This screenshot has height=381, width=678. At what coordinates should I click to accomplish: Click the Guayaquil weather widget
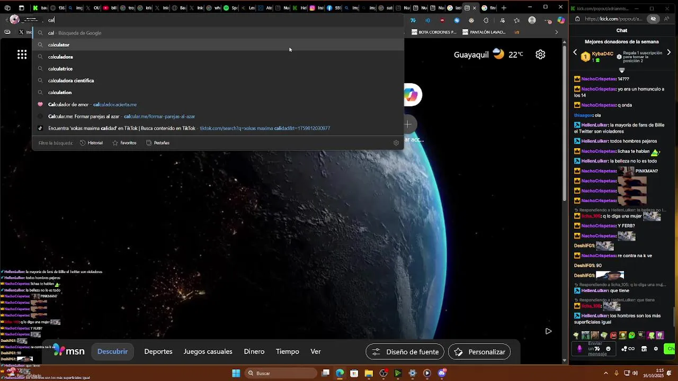click(x=488, y=55)
